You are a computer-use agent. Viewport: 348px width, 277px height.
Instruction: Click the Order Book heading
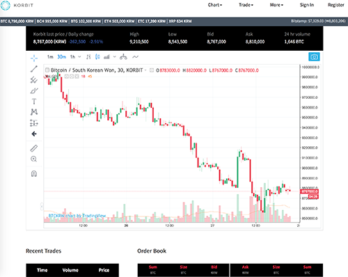(152, 251)
